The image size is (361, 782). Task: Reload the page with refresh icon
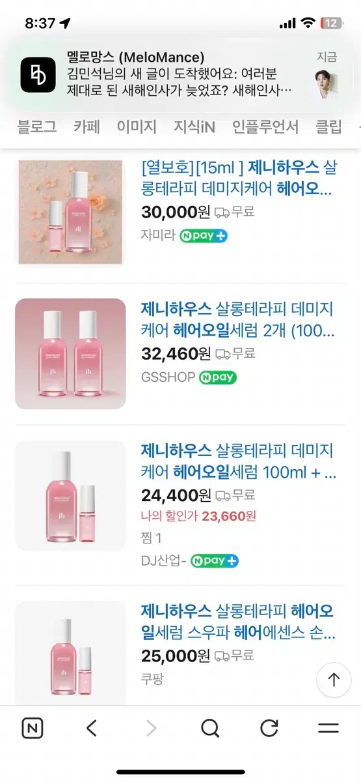click(x=269, y=728)
